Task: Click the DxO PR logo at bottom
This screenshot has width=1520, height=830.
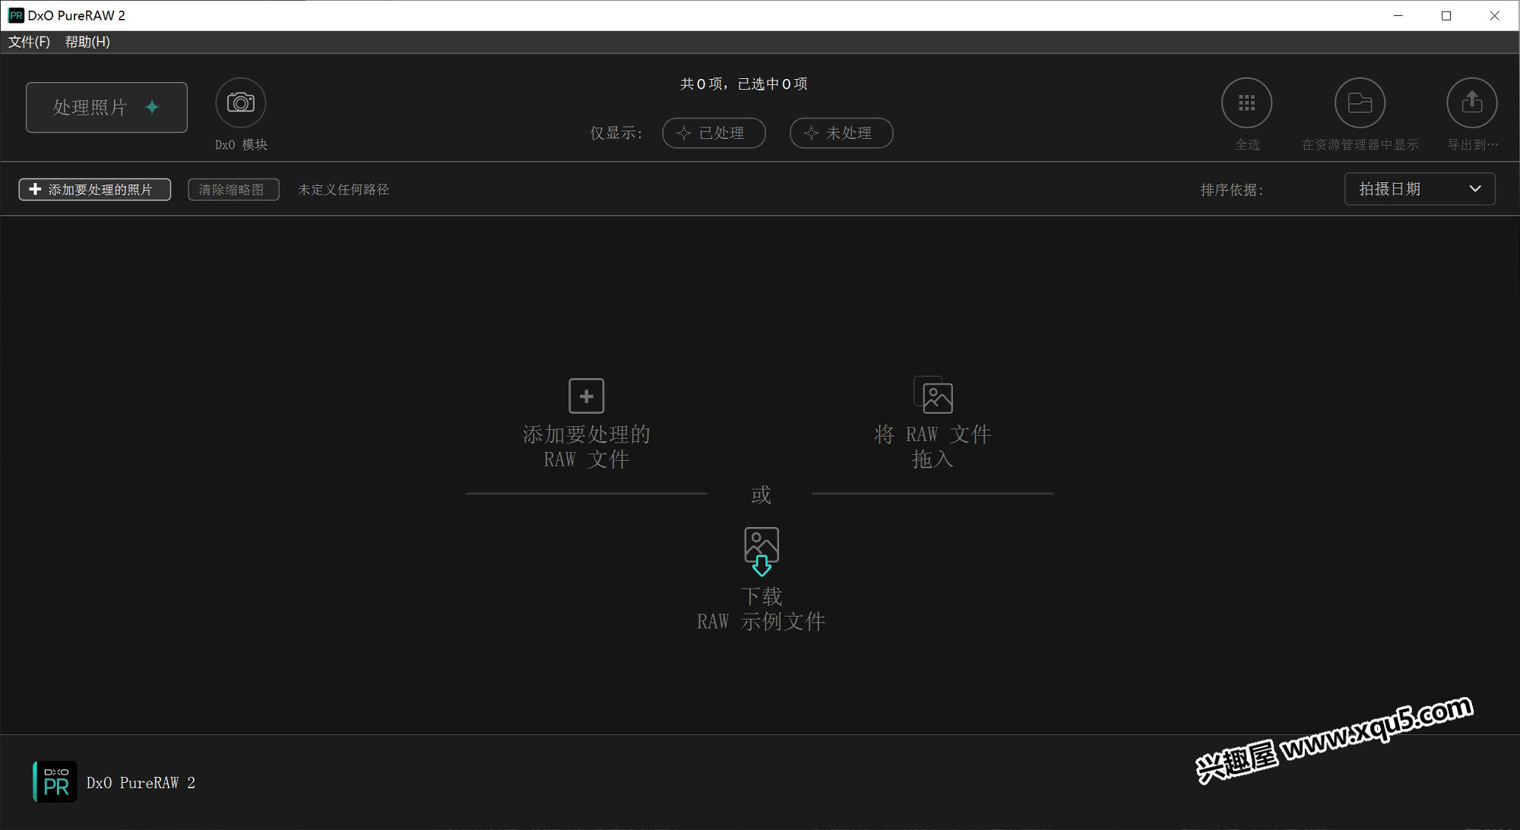Action: coord(55,781)
